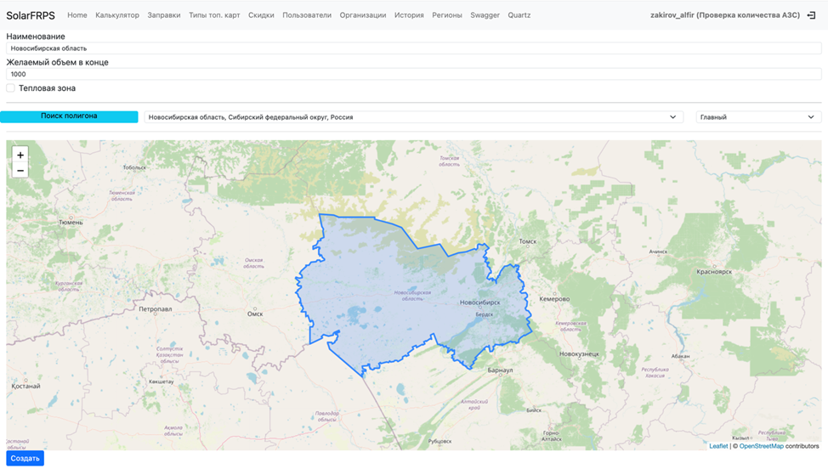Zoom out on the map
This screenshot has height=469, width=828.
pyautogui.click(x=20, y=171)
